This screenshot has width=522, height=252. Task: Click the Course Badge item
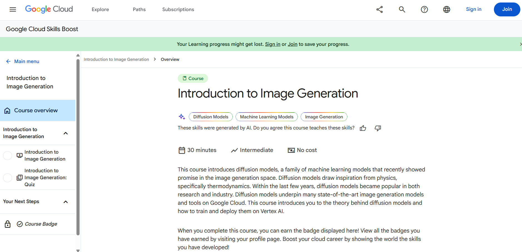41,224
